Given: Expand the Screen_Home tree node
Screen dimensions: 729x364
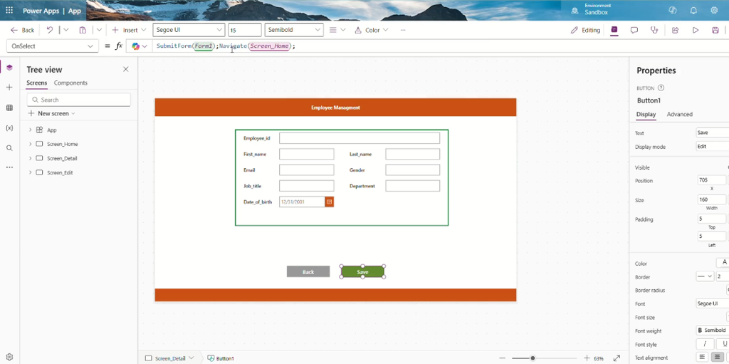Looking at the screenshot, I should 30,145.
